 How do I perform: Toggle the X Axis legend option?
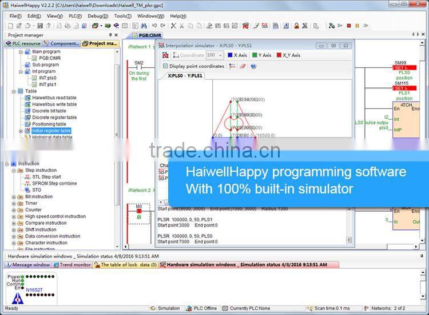pyautogui.click(x=236, y=55)
